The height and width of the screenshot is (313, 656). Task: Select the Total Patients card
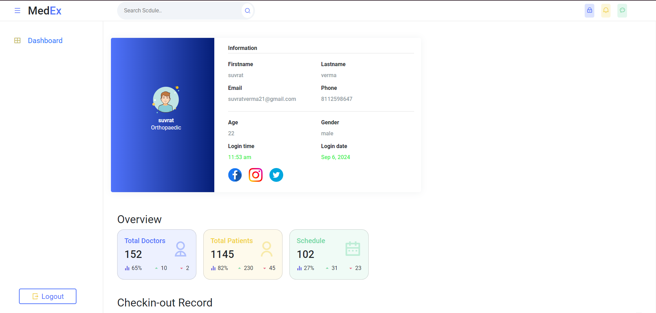[x=243, y=254]
